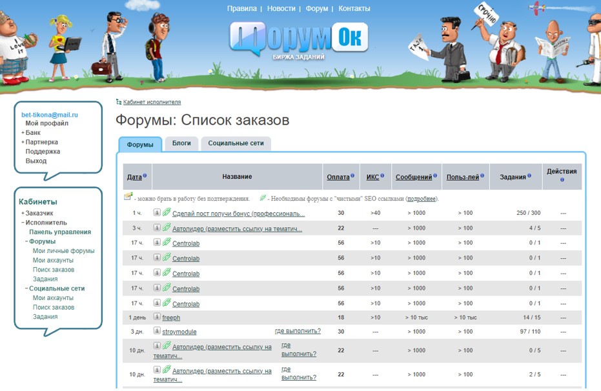This screenshot has height=391, width=601.
Task: Open Контакты in the top menu
Action: tap(354, 8)
